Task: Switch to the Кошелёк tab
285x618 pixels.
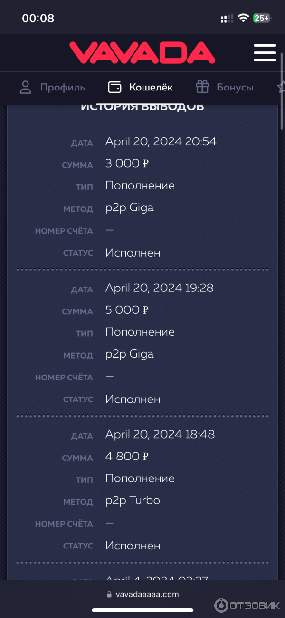Action: coord(151,88)
